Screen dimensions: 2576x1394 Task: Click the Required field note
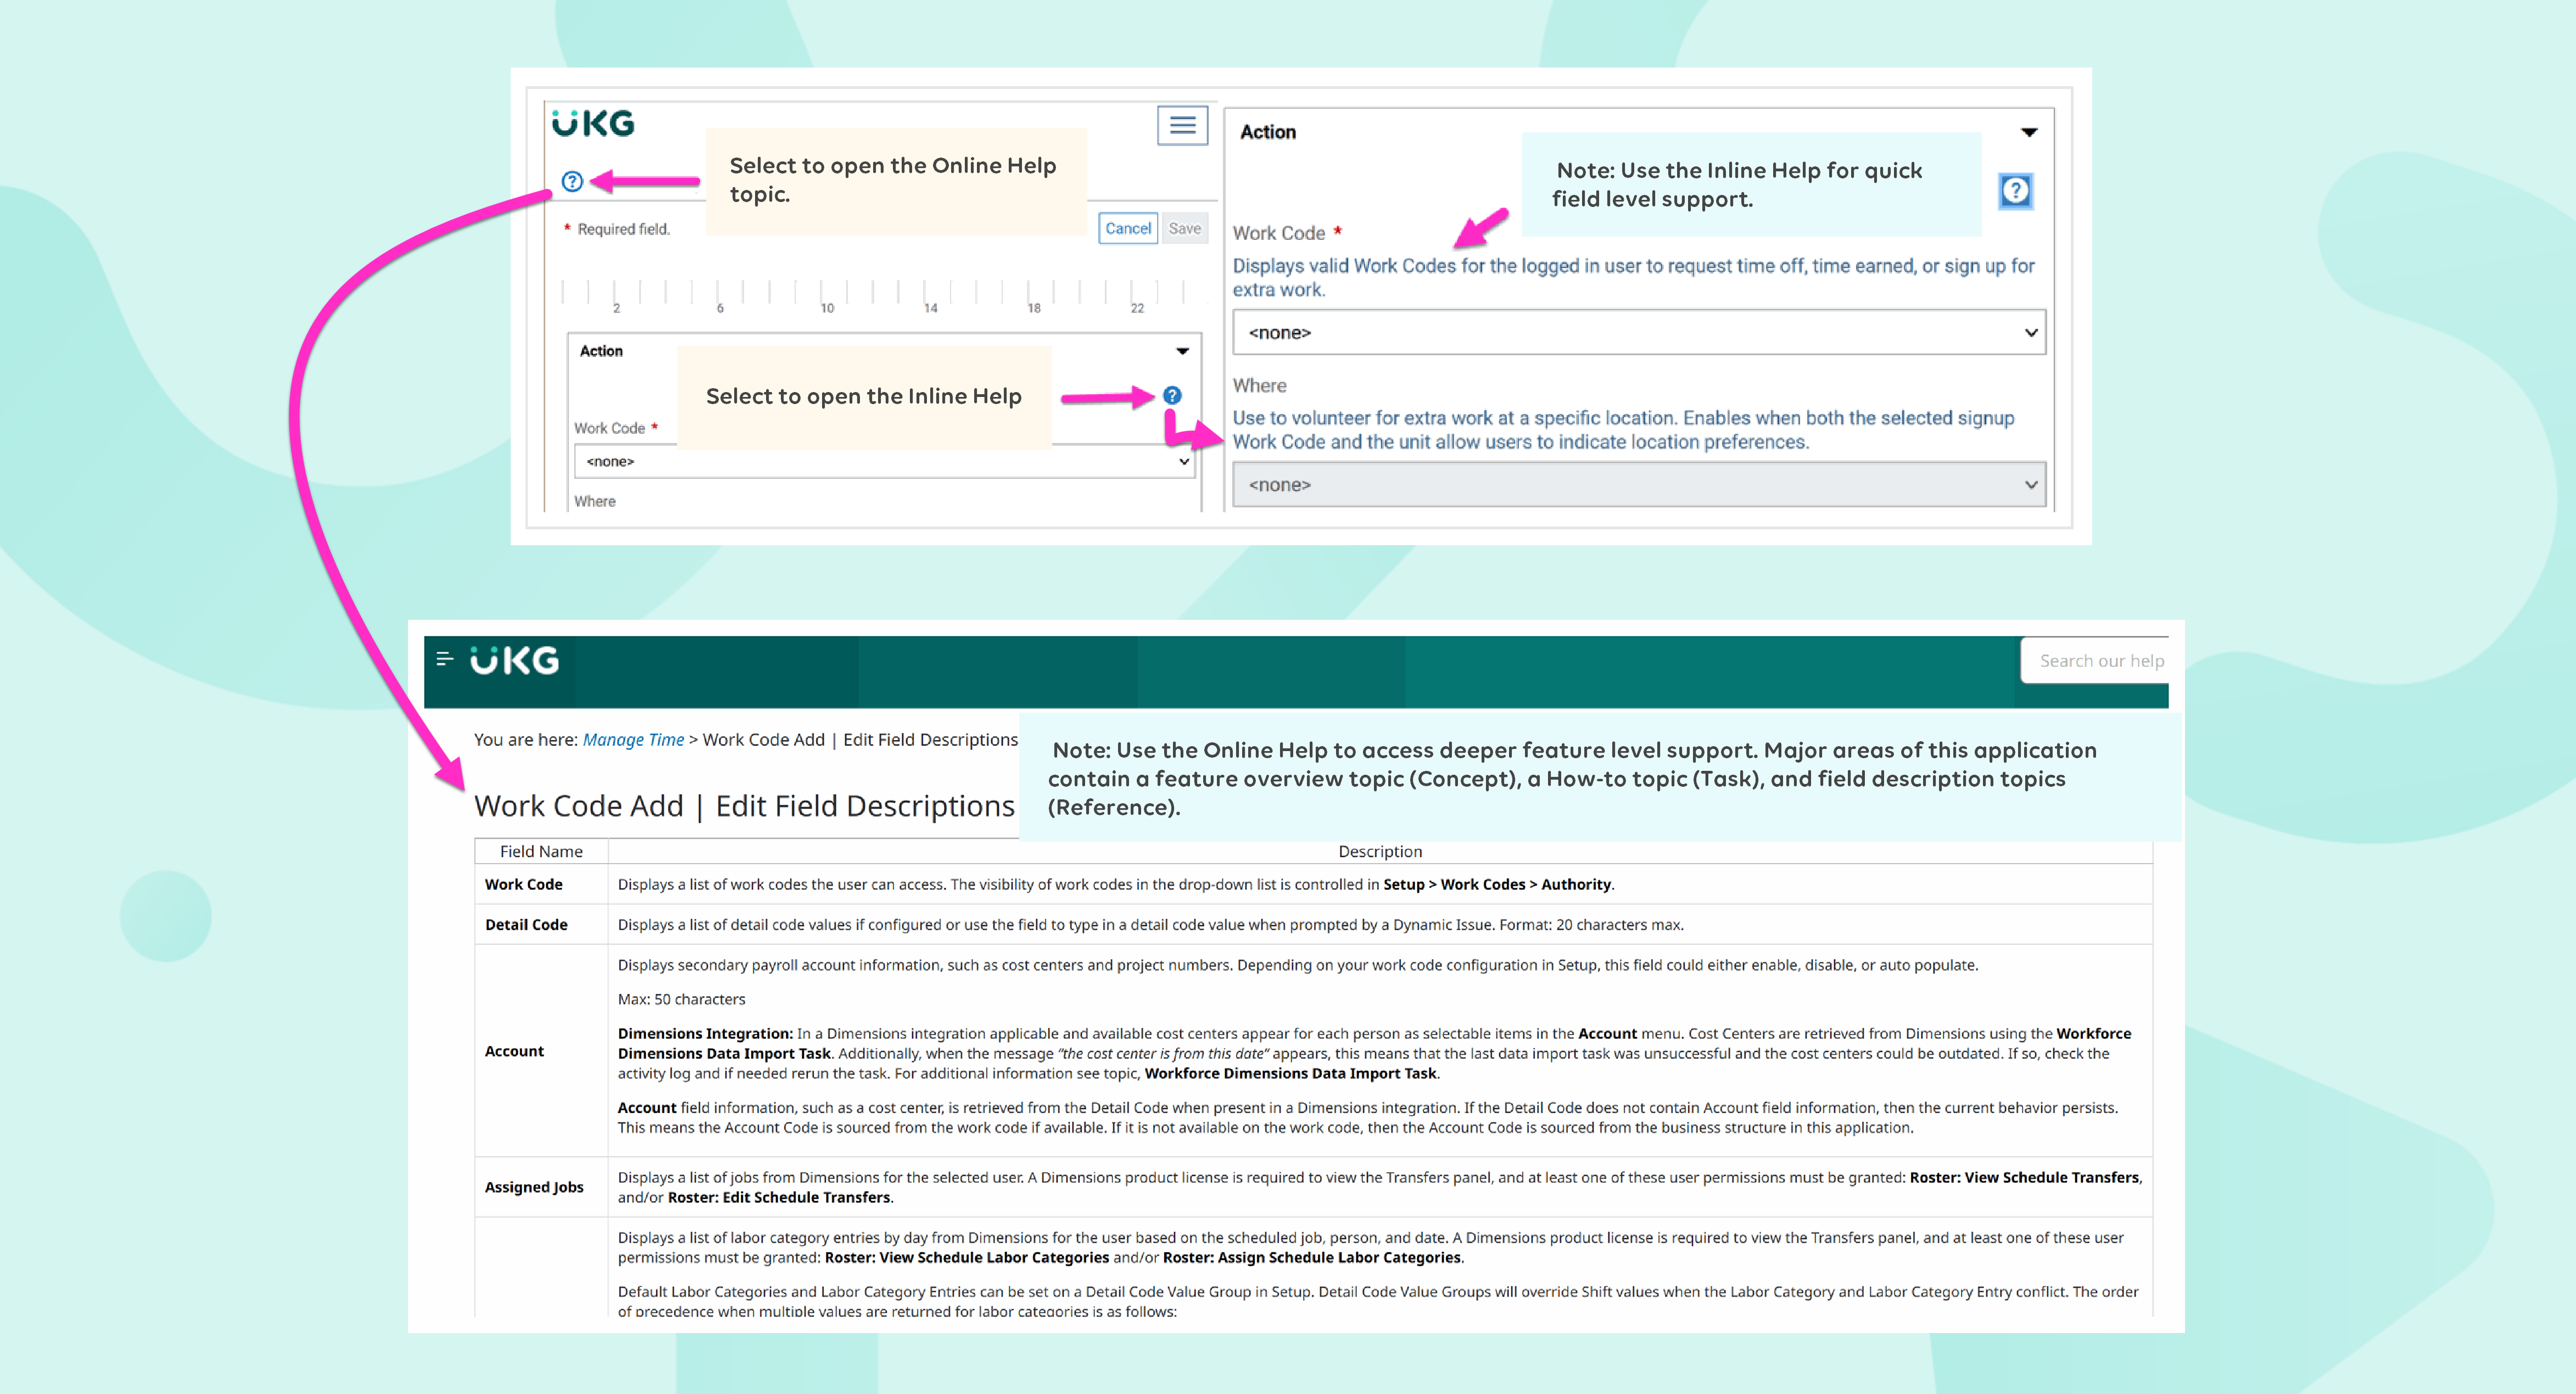[617, 229]
